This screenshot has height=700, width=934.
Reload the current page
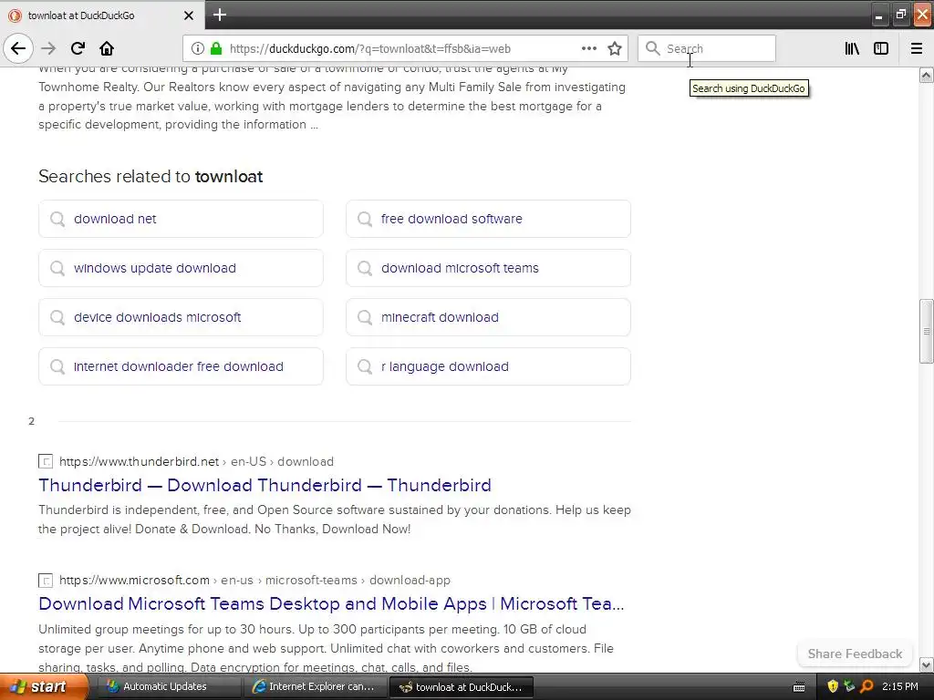coord(78,48)
